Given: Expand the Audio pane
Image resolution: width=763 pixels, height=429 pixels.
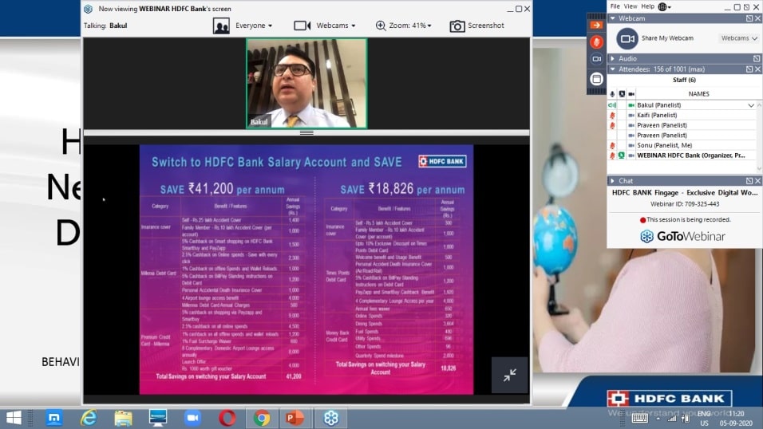Looking at the screenshot, I should (x=612, y=58).
